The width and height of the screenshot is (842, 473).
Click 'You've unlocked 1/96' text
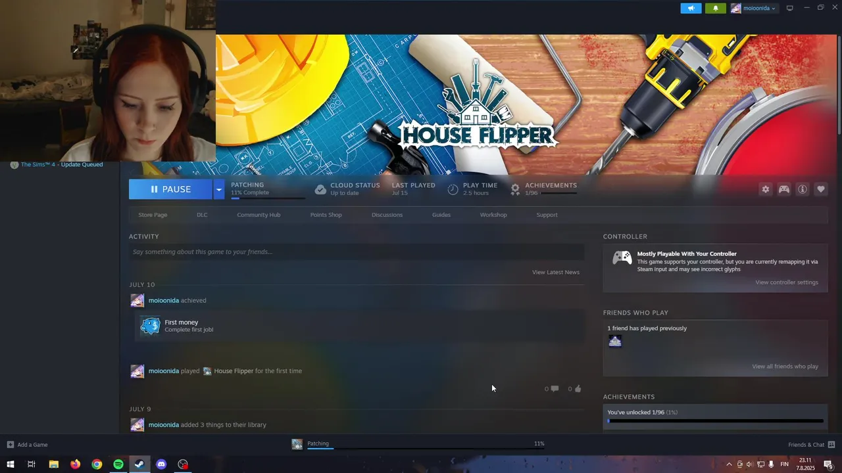[635, 413]
